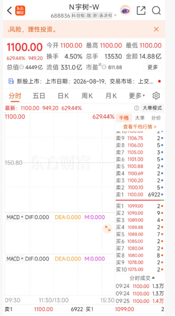Tap the chart expand fullscreen icon
The width and height of the screenshot is (175, 316).
pyautogui.click(x=108, y=228)
